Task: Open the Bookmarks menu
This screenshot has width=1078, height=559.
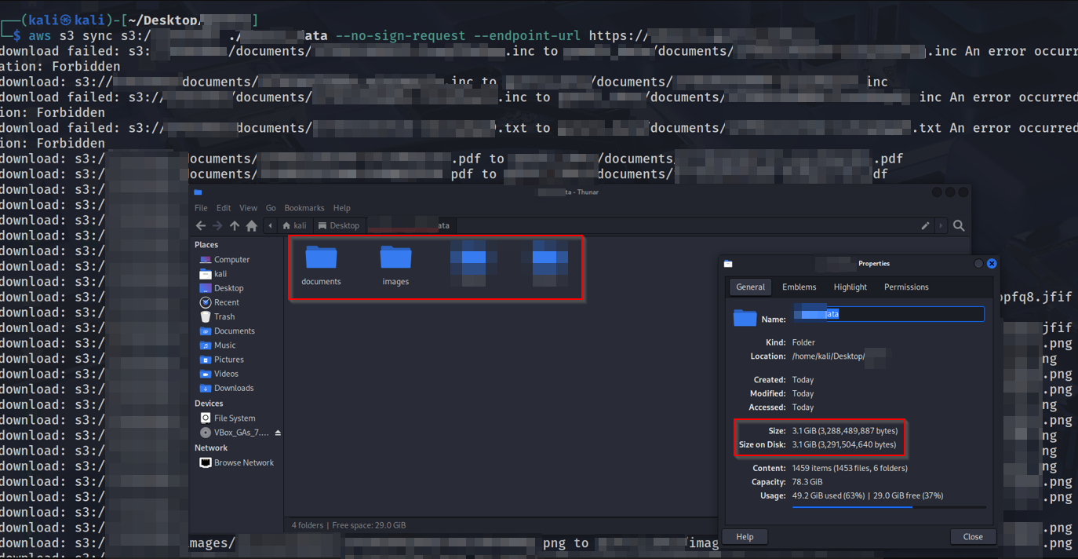Action: pyautogui.click(x=304, y=208)
